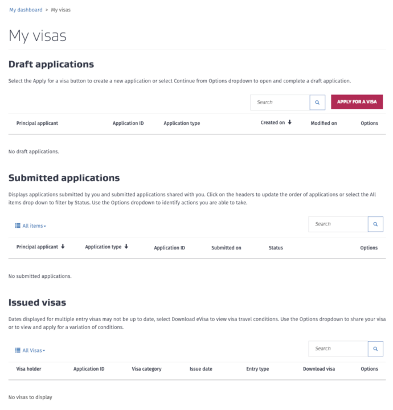This screenshot has width=393, height=410.
Task: Sort issued visas by Visa holder header
Action: tap(28, 369)
